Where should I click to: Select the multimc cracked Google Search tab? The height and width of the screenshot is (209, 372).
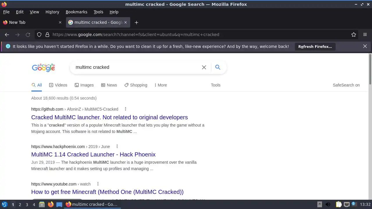coord(98,22)
